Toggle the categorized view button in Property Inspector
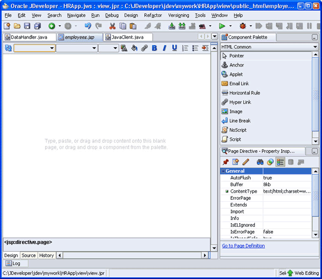The height and width of the screenshot is (279, 322). (280, 161)
